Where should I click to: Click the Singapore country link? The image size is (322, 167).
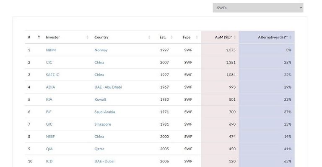103,124
